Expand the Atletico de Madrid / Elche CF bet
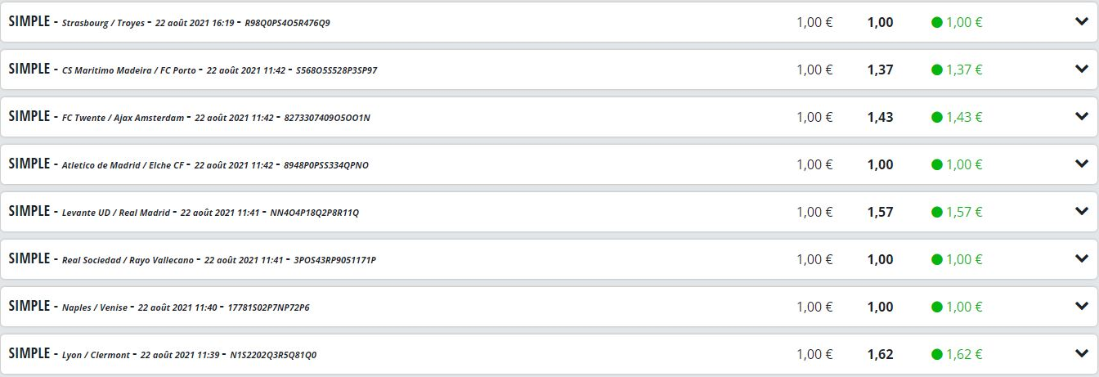This screenshot has height=377, width=1099. pyautogui.click(x=1081, y=164)
